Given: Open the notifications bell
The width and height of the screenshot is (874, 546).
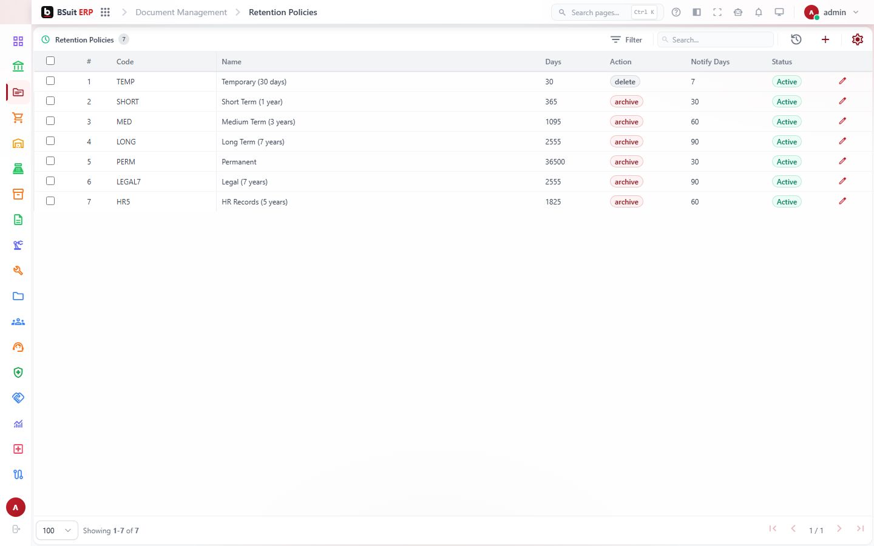Looking at the screenshot, I should [x=759, y=12].
